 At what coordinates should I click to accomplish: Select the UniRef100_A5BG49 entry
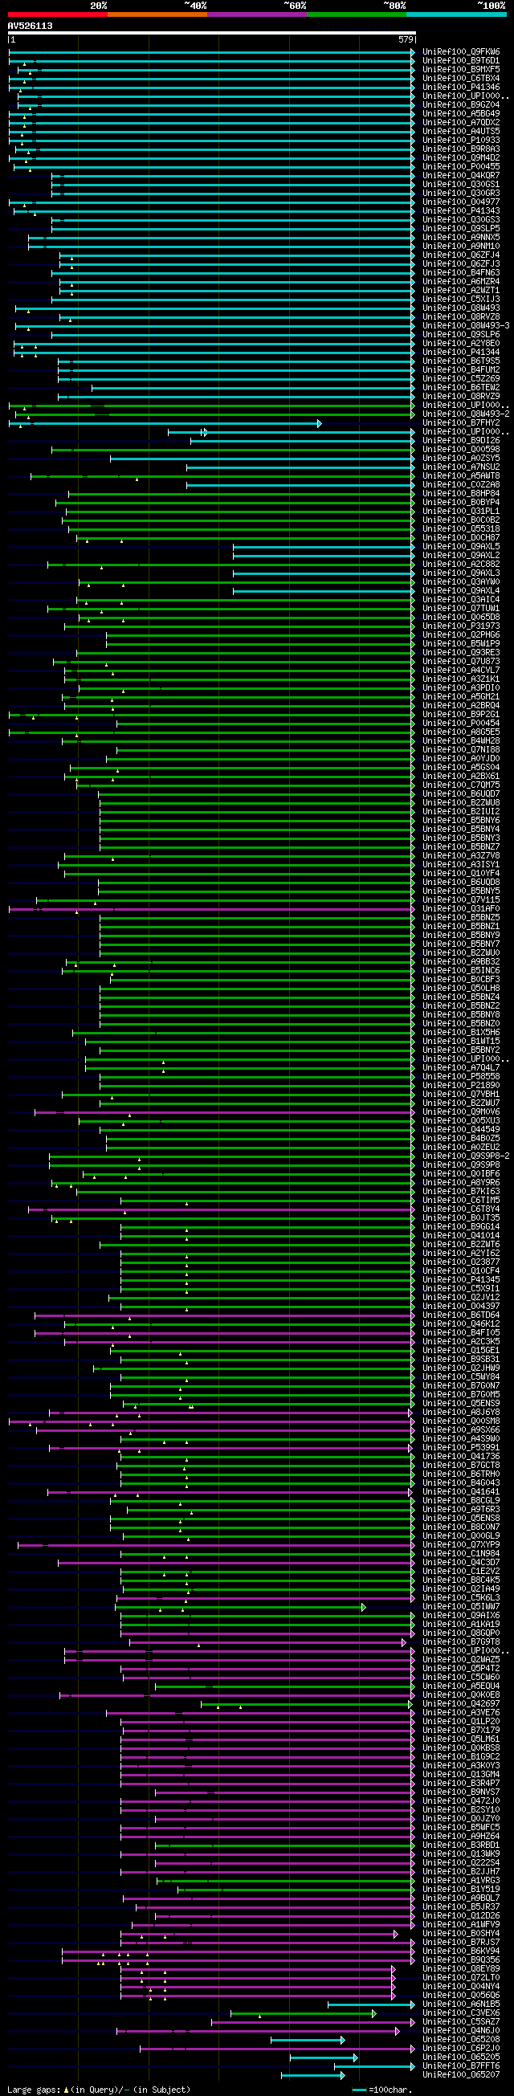[x=461, y=114]
